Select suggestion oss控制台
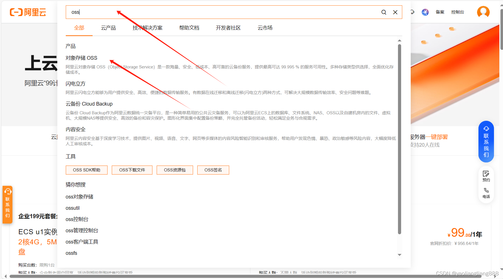This screenshot has width=503, height=279. (x=77, y=219)
